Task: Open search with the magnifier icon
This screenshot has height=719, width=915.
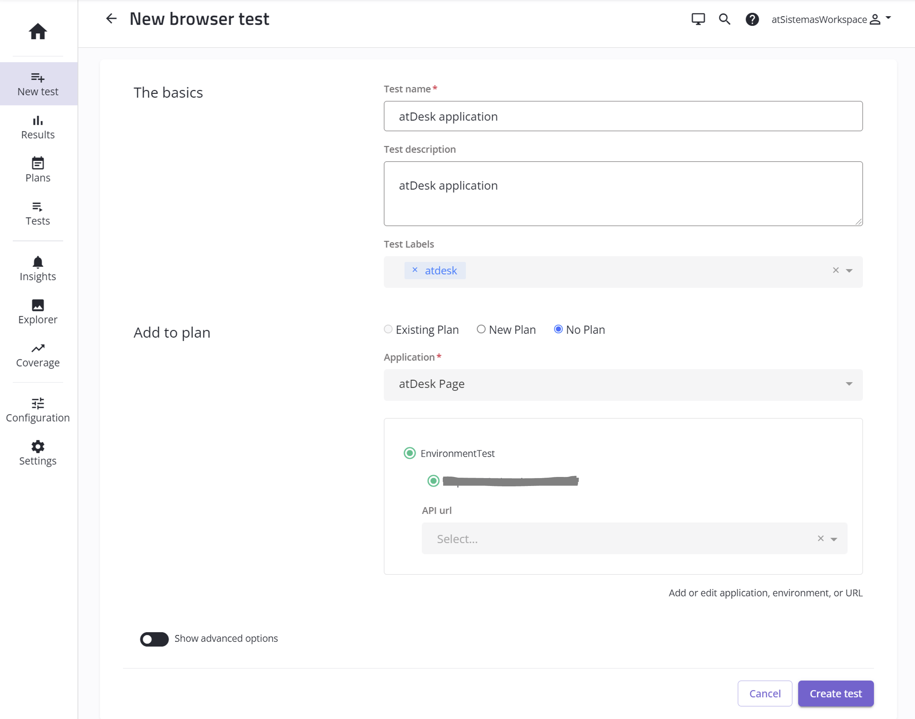Action: [725, 20]
